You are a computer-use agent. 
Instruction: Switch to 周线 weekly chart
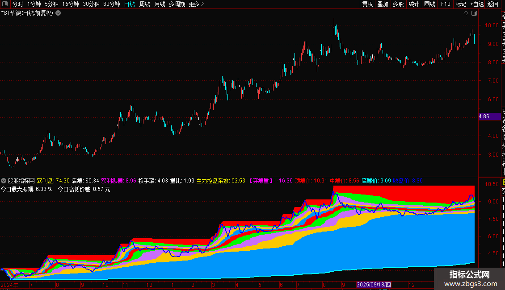(145, 4)
